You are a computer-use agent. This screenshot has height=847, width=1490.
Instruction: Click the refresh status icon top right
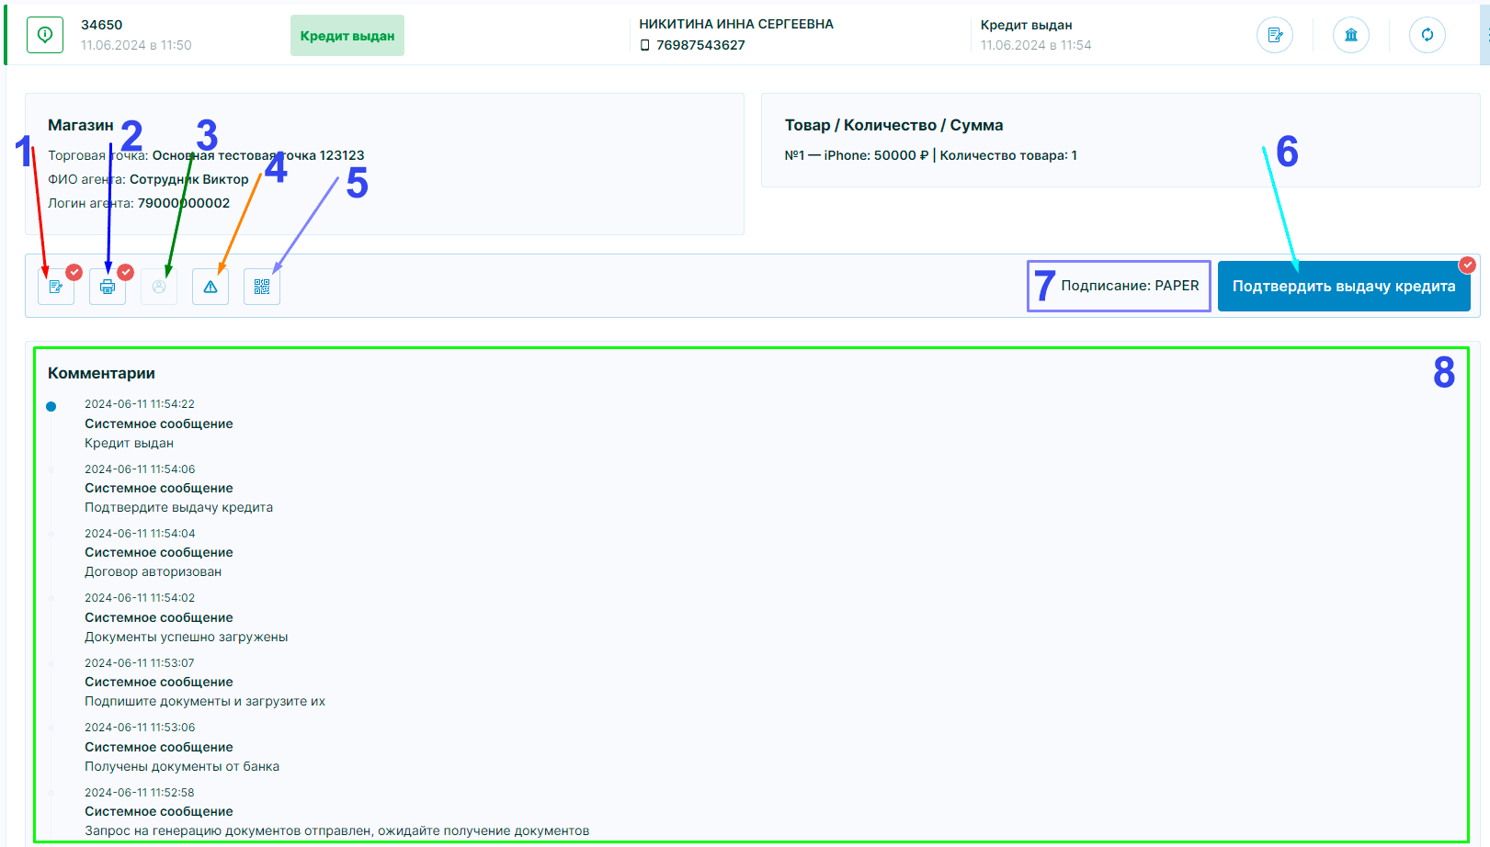tap(1427, 35)
